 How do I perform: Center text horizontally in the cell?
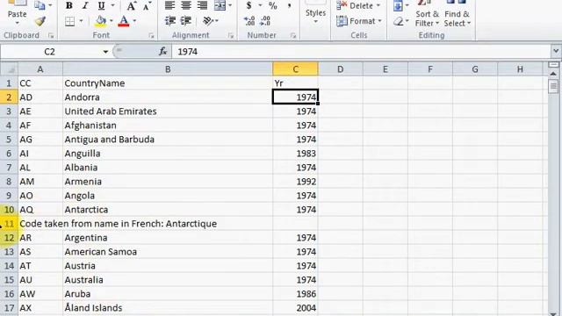186,5
